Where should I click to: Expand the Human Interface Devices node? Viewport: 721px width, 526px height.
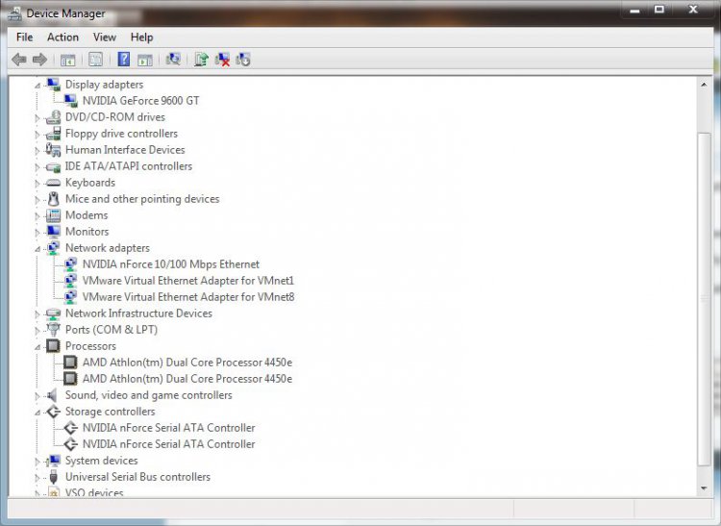point(37,151)
